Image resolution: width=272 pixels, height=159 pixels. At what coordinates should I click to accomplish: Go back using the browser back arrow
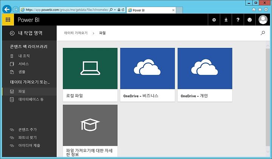tap(7, 9)
